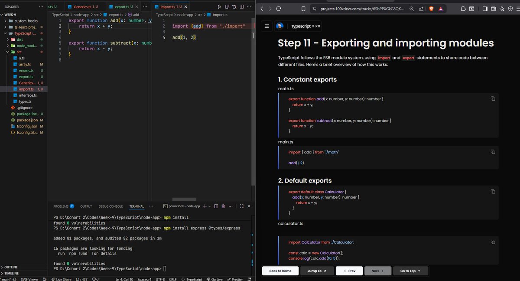Open the hamburger menu on the Typescript page
Viewport: 520px width, 281px height.
coord(267,26)
